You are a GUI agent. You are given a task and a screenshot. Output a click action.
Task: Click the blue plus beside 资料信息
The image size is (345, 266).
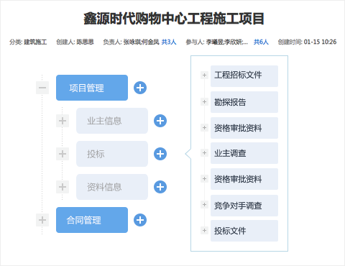click(160, 187)
